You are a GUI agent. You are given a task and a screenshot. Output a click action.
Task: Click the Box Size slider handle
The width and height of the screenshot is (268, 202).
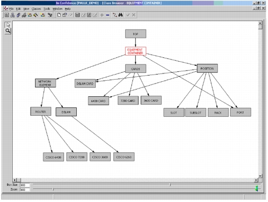point(170,185)
